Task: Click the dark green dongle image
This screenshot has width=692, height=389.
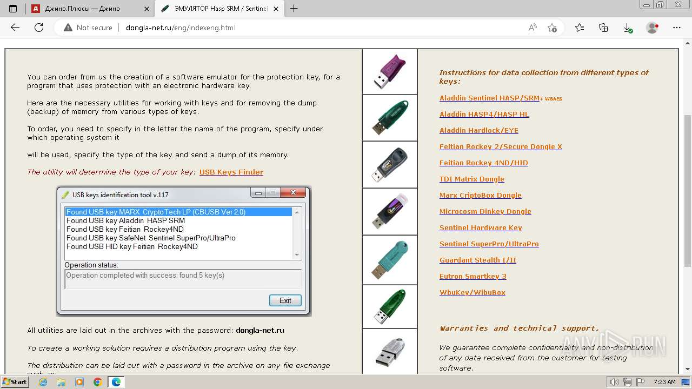Action: point(390,118)
